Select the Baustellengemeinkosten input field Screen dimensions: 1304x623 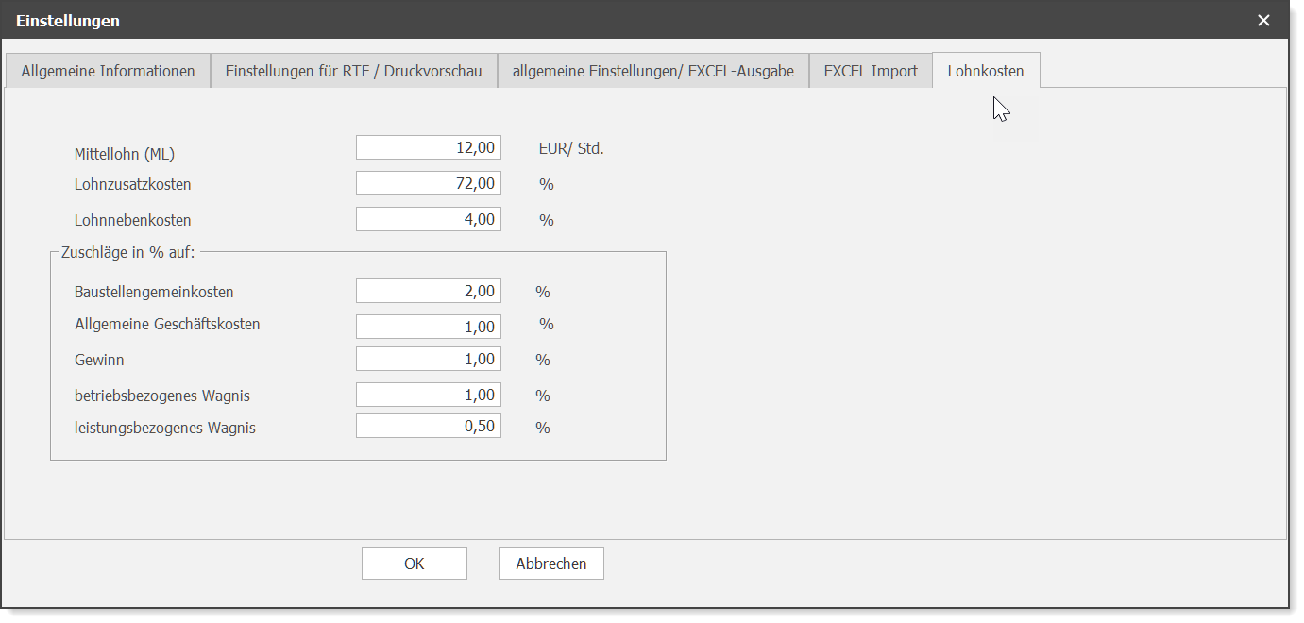click(428, 292)
